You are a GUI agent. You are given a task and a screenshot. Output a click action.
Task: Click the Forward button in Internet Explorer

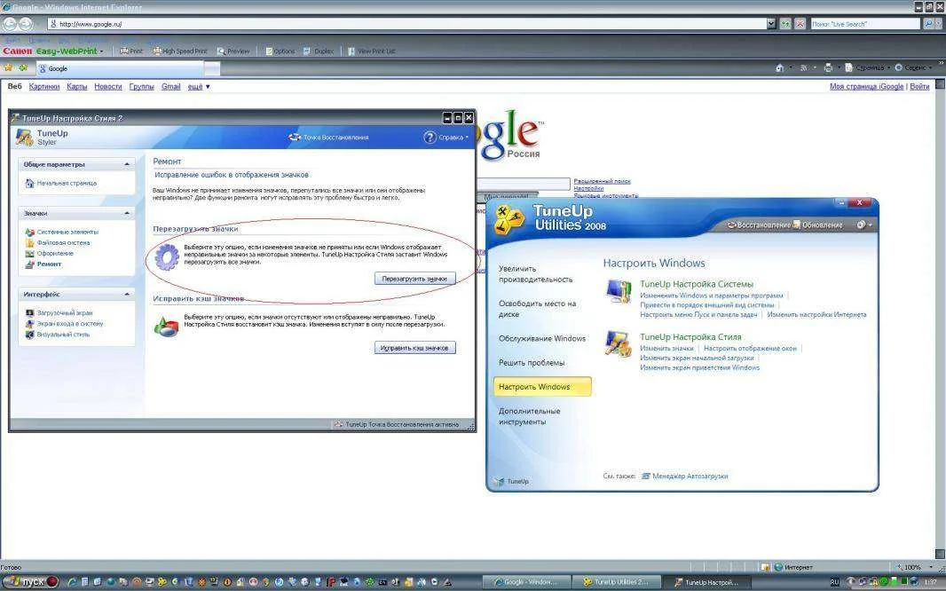tap(26, 24)
